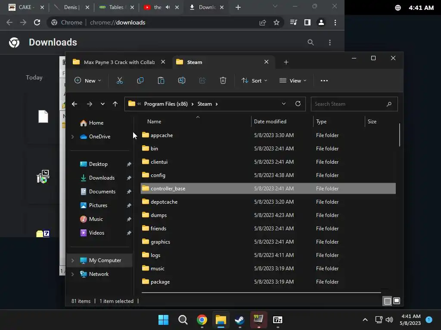Viewport: 441px width, 330px height.
Task: Expand address bar history dropdown
Action: click(x=284, y=104)
